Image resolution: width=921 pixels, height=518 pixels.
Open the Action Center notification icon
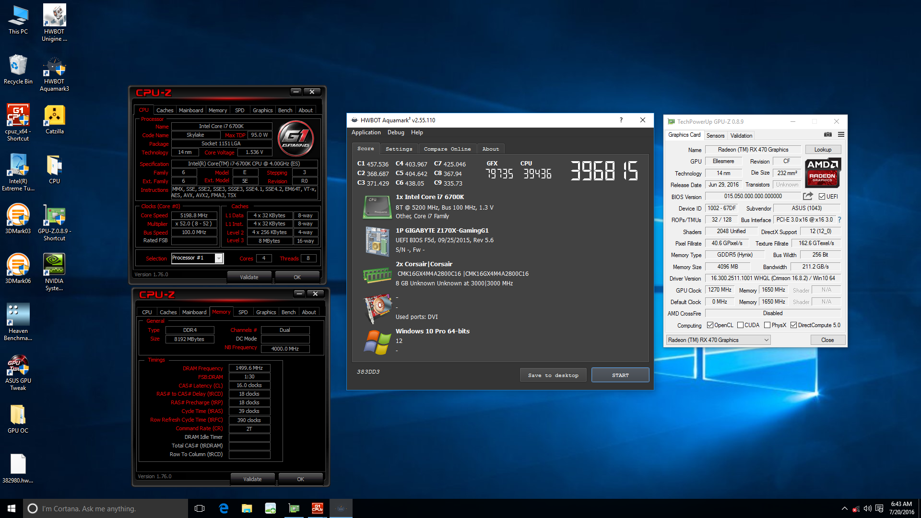point(879,508)
